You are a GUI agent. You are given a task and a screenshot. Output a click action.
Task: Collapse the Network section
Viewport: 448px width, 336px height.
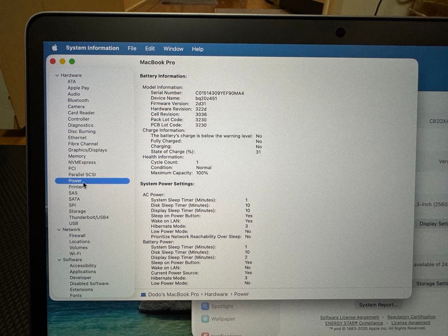[59, 229]
